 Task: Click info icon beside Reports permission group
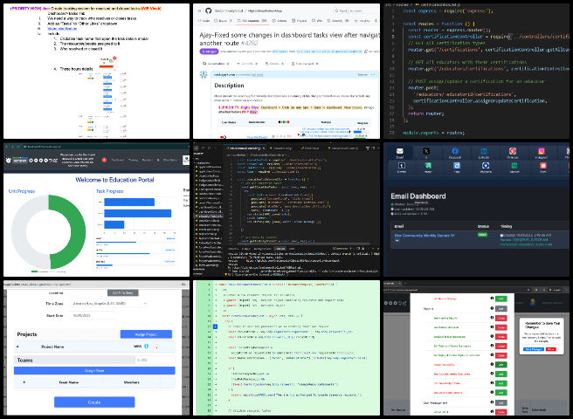[492, 308]
